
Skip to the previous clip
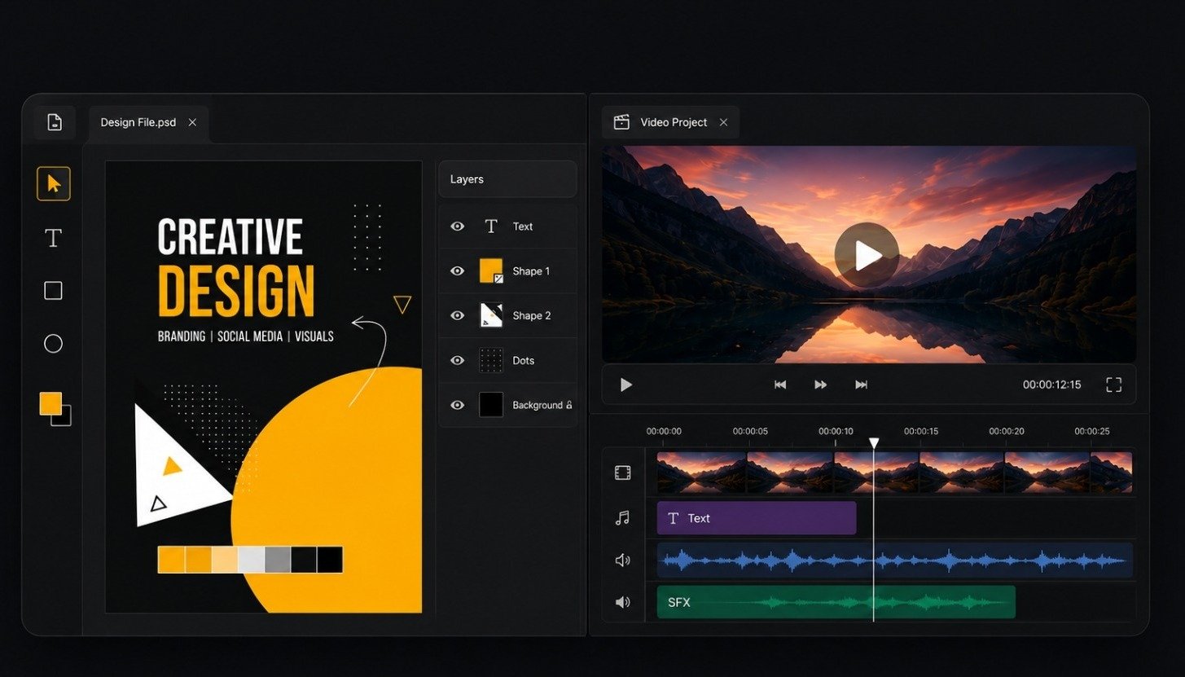click(x=779, y=385)
